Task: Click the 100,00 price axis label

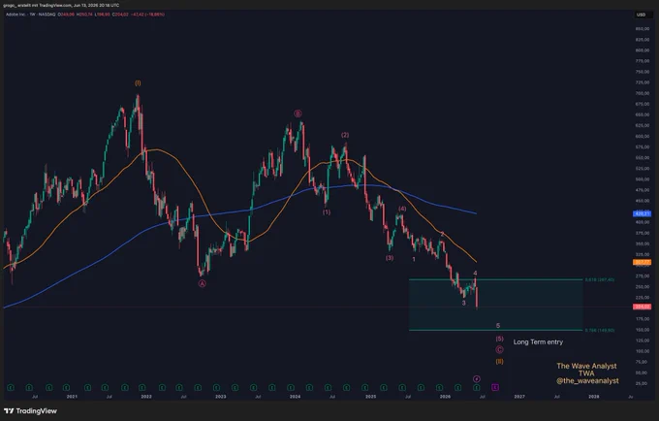Action: 643,351
